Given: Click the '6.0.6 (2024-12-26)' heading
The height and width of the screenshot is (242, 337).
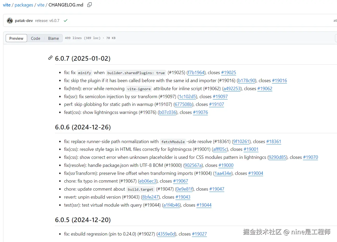Looking at the screenshot, I should coord(83,127).
